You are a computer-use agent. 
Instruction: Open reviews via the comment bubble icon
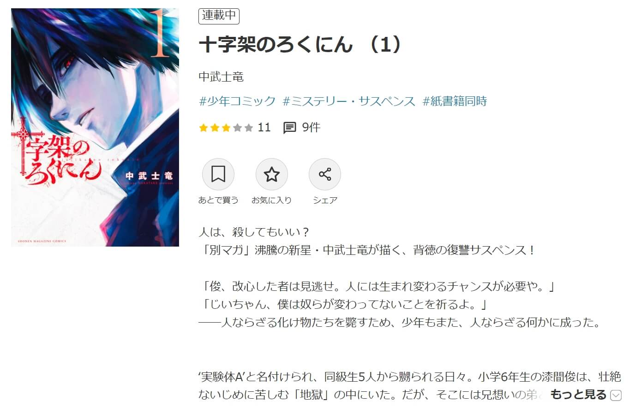point(289,128)
